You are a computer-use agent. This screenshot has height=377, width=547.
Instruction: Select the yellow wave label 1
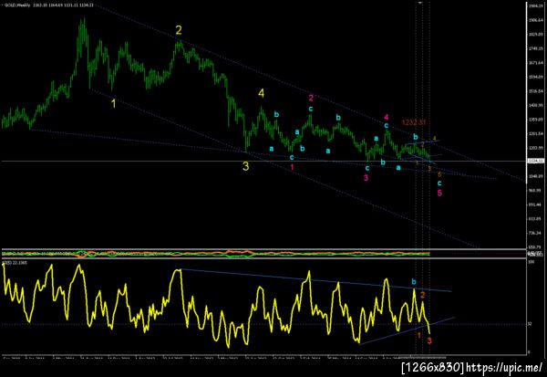(113, 103)
